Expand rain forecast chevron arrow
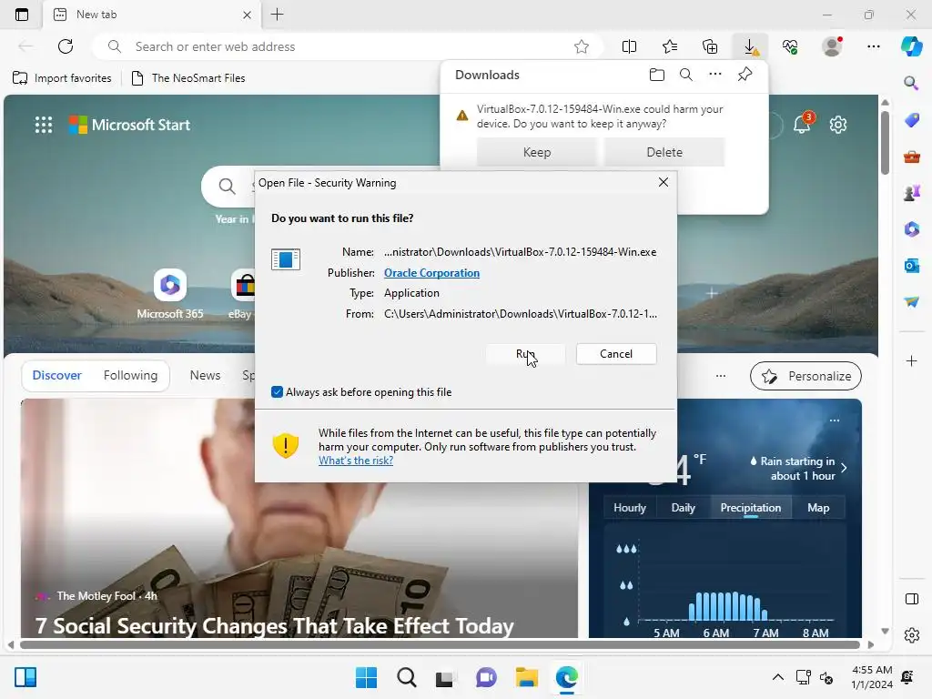 (844, 468)
